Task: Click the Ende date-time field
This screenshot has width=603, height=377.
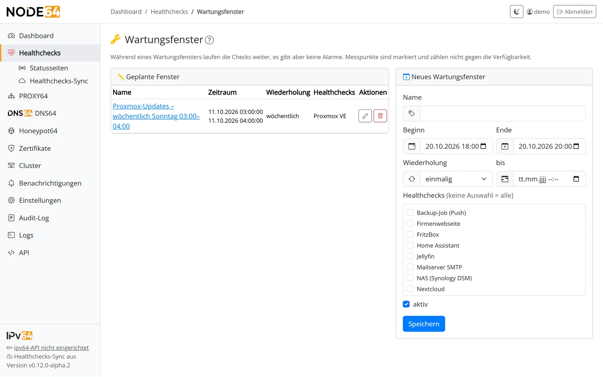Action: coord(549,146)
